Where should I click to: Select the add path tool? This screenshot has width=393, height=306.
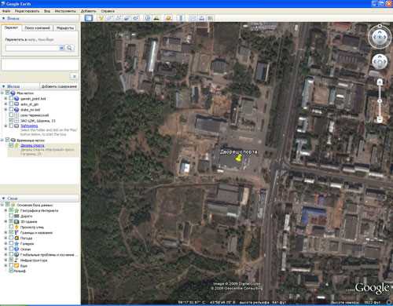(118, 18)
